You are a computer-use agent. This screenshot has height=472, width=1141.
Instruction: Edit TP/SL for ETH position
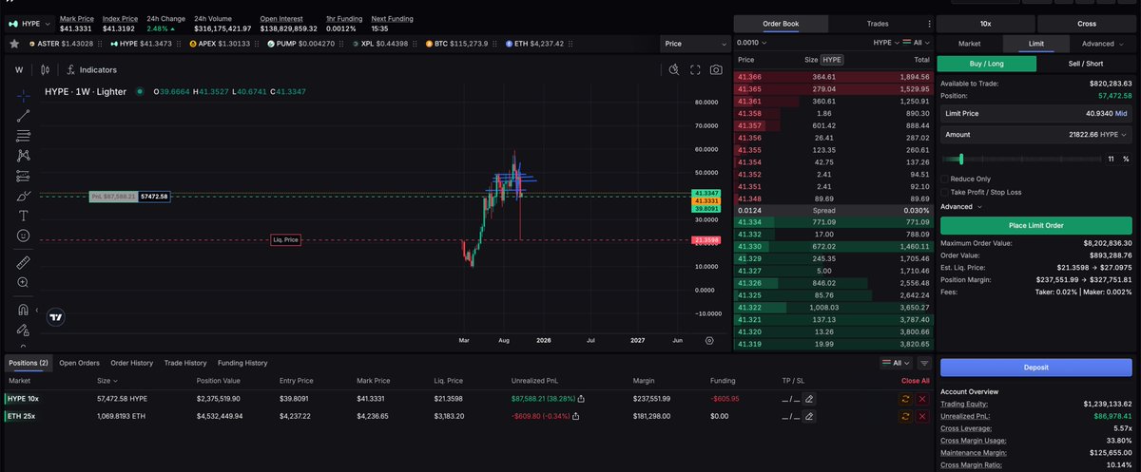tap(809, 414)
